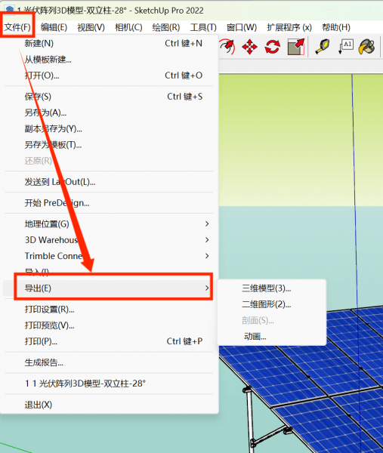The height and width of the screenshot is (453, 383).
Task: Choose 从模板新建... menu entry
Action: (109, 60)
